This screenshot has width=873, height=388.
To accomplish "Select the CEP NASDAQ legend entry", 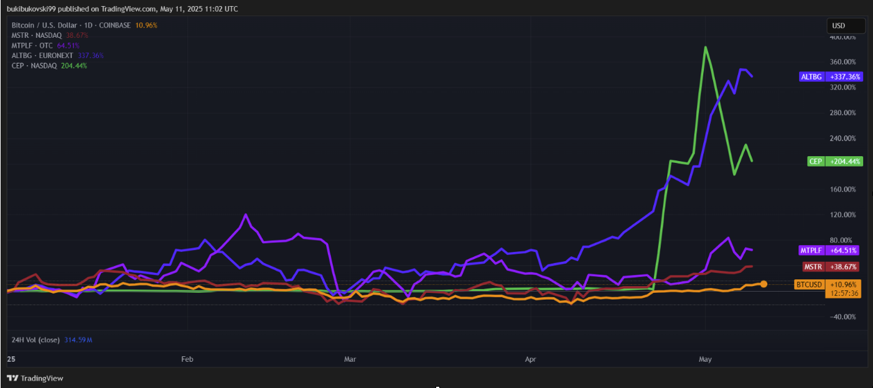I will (34, 65).
